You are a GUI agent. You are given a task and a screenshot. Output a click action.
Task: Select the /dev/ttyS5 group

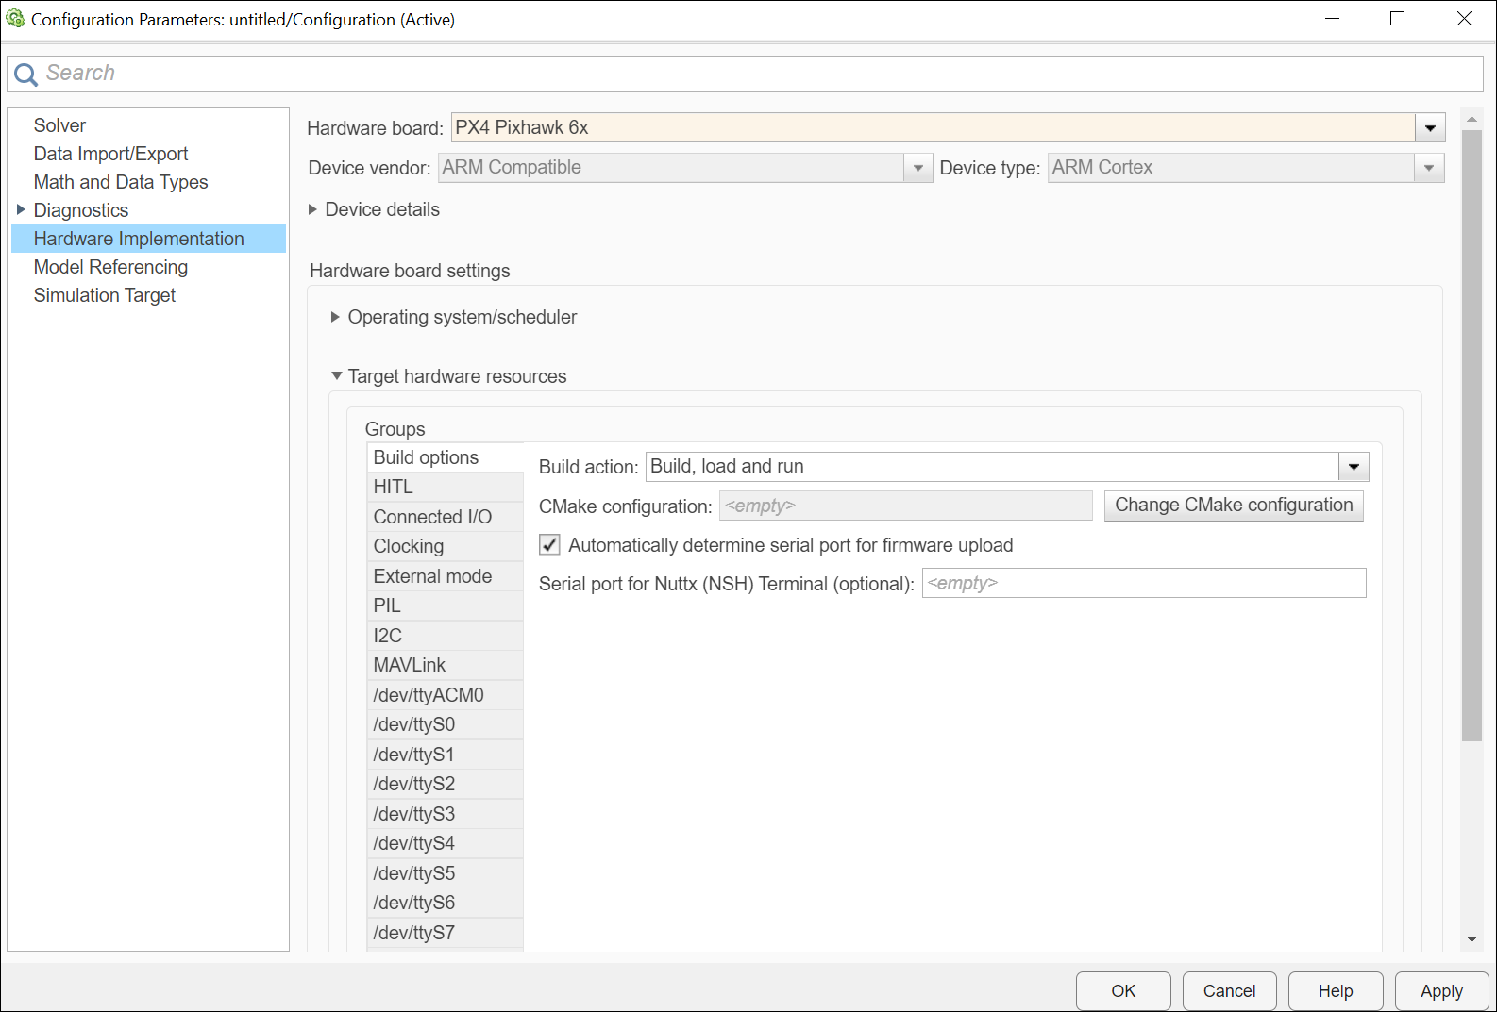click(x=446, y=873)
